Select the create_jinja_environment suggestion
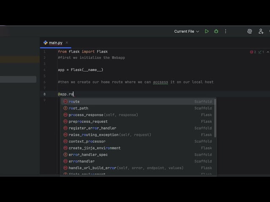 (138, 148)
